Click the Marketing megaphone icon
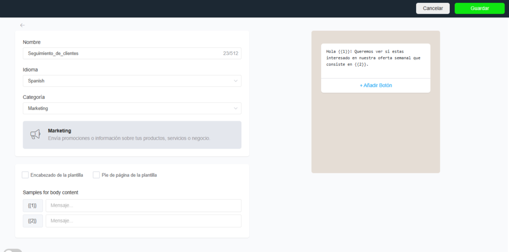 pyautogui.click(x=35, y=134)
